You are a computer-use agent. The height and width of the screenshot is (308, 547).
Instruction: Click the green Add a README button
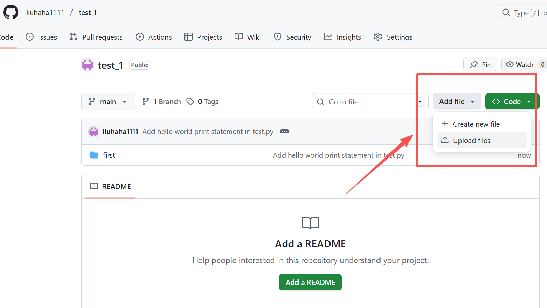(x=310, y=282)
